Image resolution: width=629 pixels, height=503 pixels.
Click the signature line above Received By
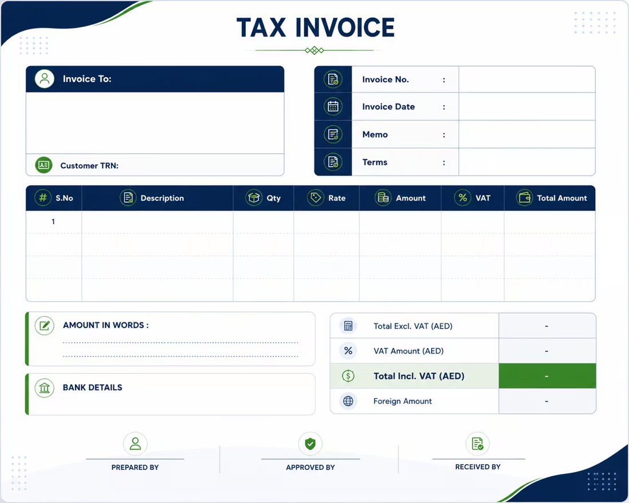pyautogui.click(x=479, y=459)
